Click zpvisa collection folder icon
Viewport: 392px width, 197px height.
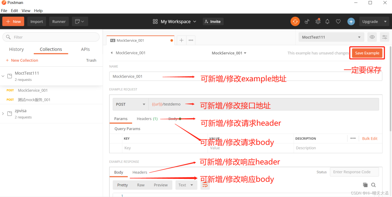pos(9,114)
